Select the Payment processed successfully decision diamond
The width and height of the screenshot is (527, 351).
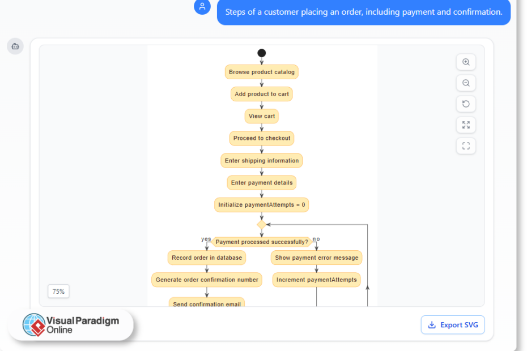click(x=261, y=242)
